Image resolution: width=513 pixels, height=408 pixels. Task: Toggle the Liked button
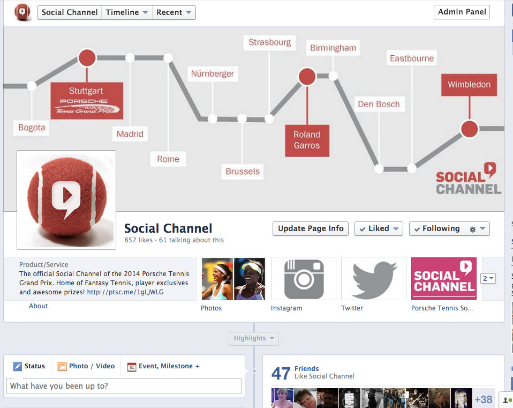(379, 228)
